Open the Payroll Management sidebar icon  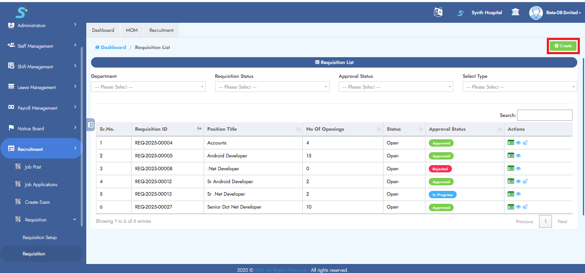click(x=11, y=107)
